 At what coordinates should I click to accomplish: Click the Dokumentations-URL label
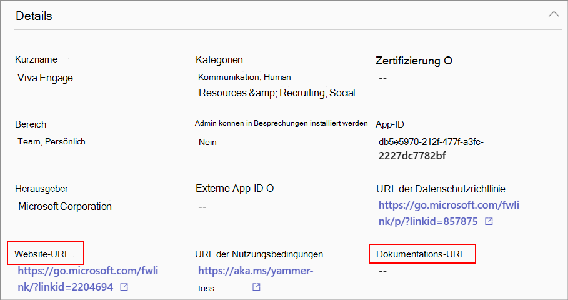(422, 254)
